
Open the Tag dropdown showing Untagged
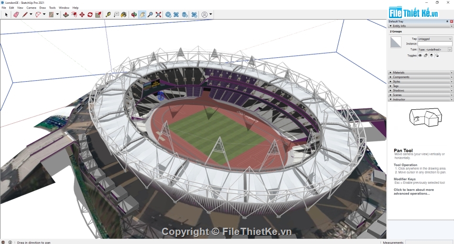click(x=434, y=39)
